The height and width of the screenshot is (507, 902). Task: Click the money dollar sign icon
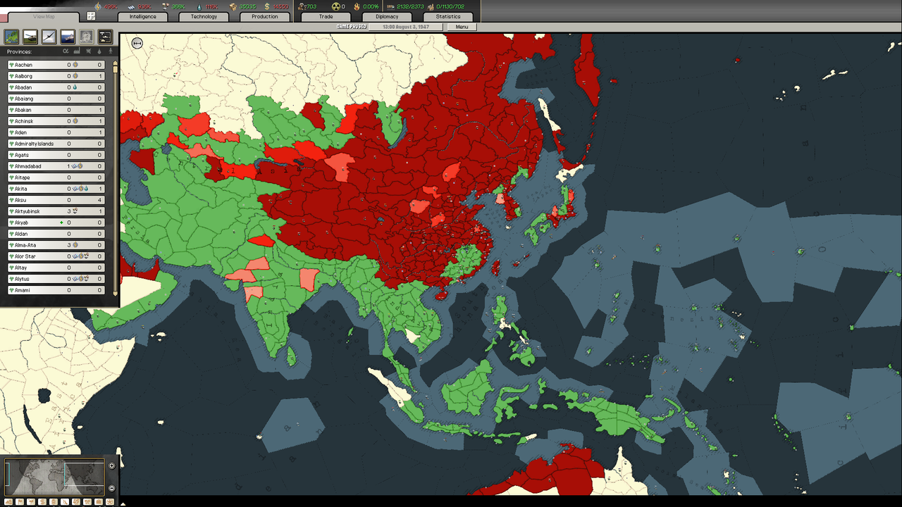tap(266, 6)
